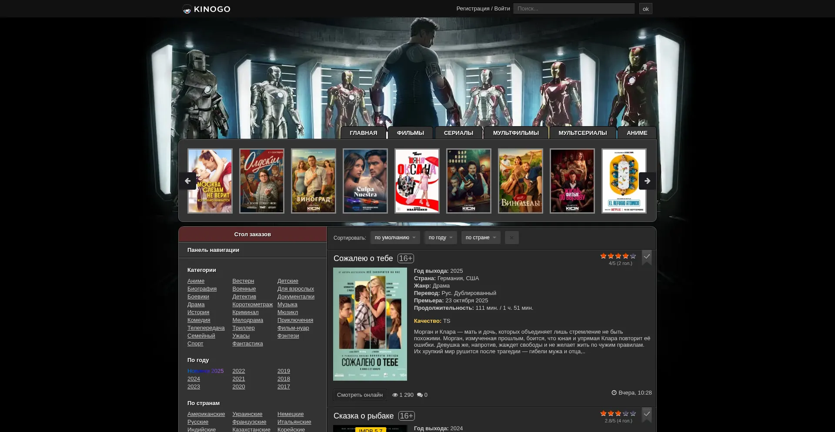Filter by Французские country link
Screen dimensions: 835x432
[249, 422]
